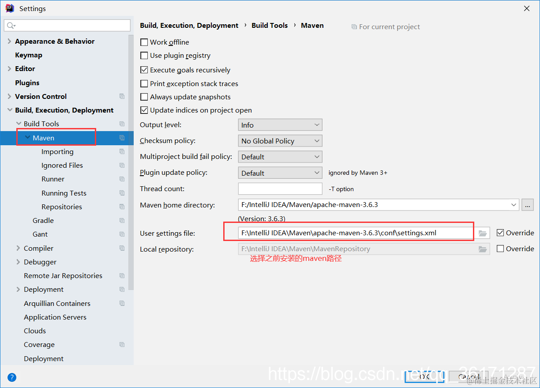
Task: Click the folder icon for User settings file
Action: (x=483, y=233)
